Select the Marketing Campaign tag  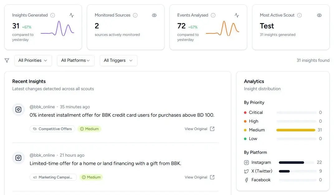pyautogui.click(x=53, y=177)
